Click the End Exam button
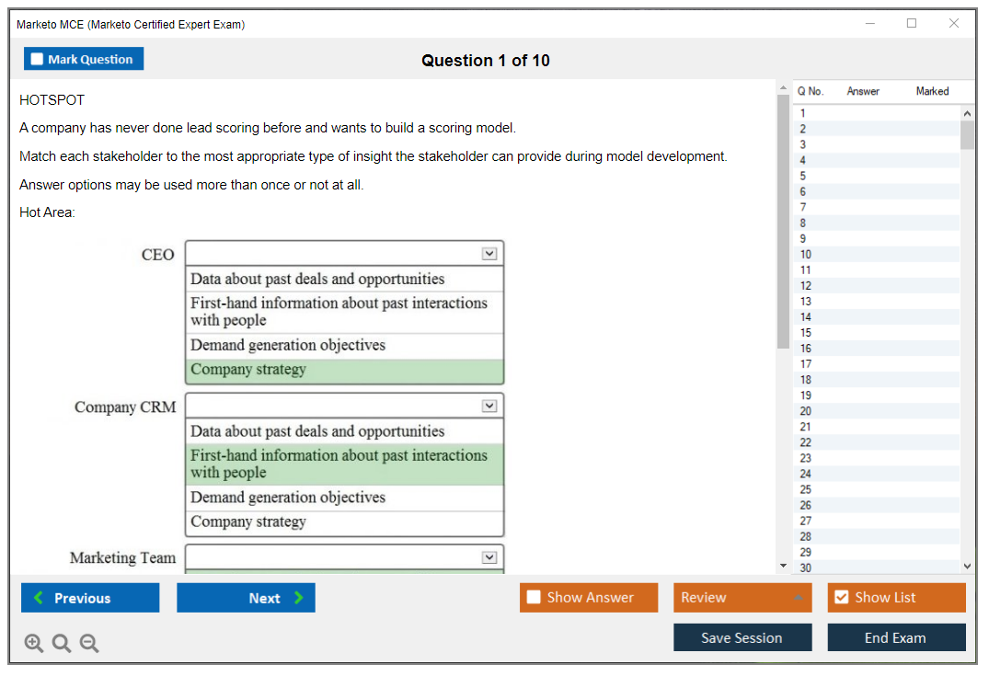This screenshot has width=989, height=676. tap(896, 637)
